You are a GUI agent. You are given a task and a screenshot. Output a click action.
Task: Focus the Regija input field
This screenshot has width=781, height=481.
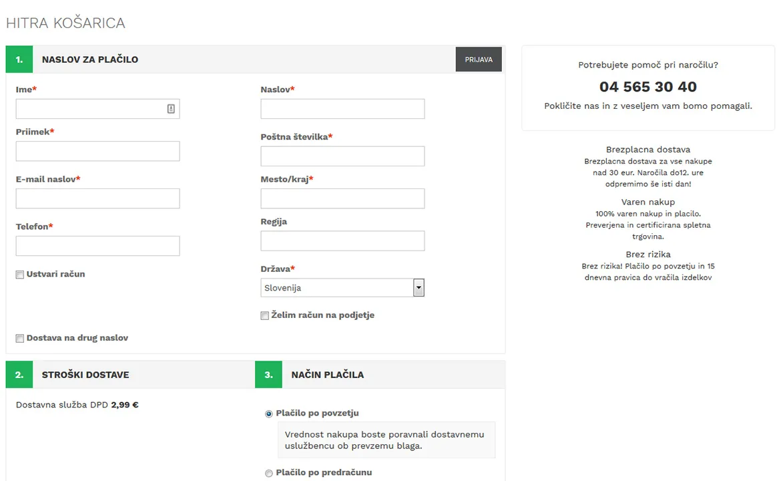(x=342, y=240)
